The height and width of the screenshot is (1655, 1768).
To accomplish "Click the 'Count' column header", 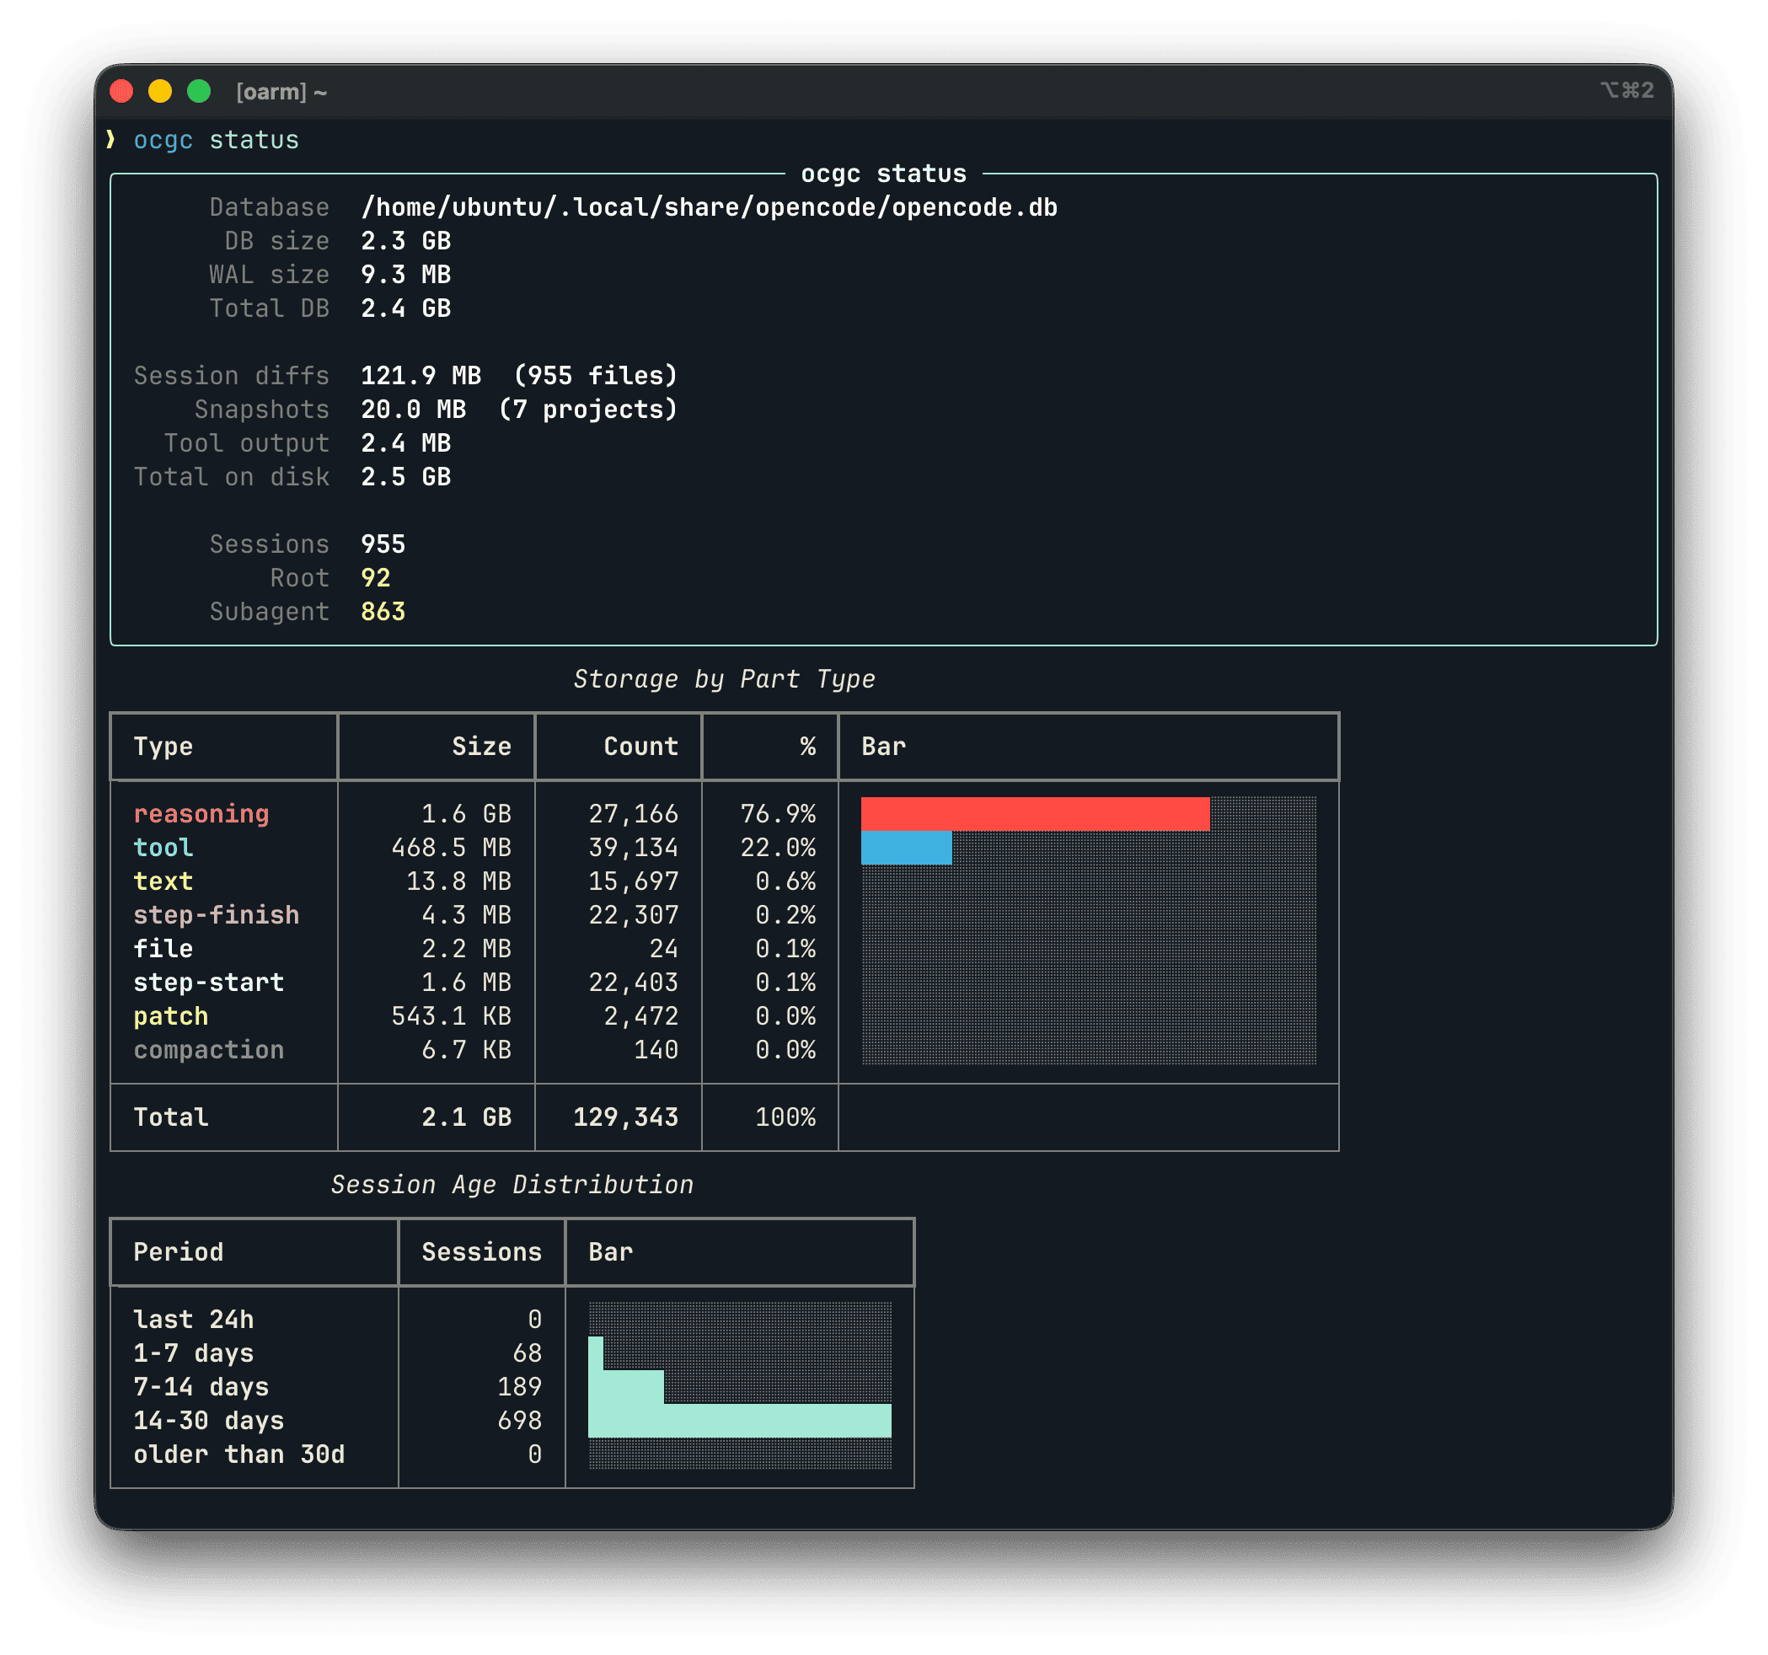I will coord(640,746).
